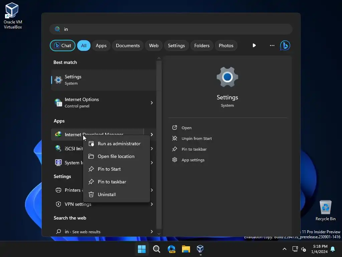Click the muted volume icon in tray
Viewport: 342px width, 257px height.
tap(303, 249)
